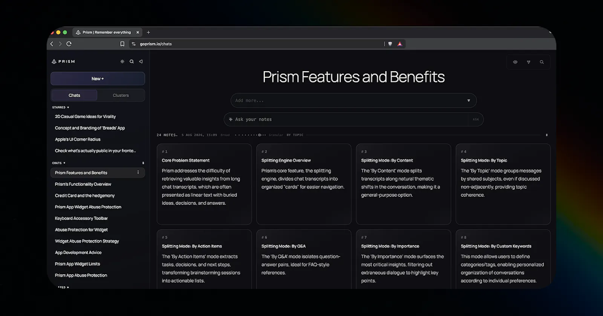Open Concept and Branding of 'Breads' App

90,128
